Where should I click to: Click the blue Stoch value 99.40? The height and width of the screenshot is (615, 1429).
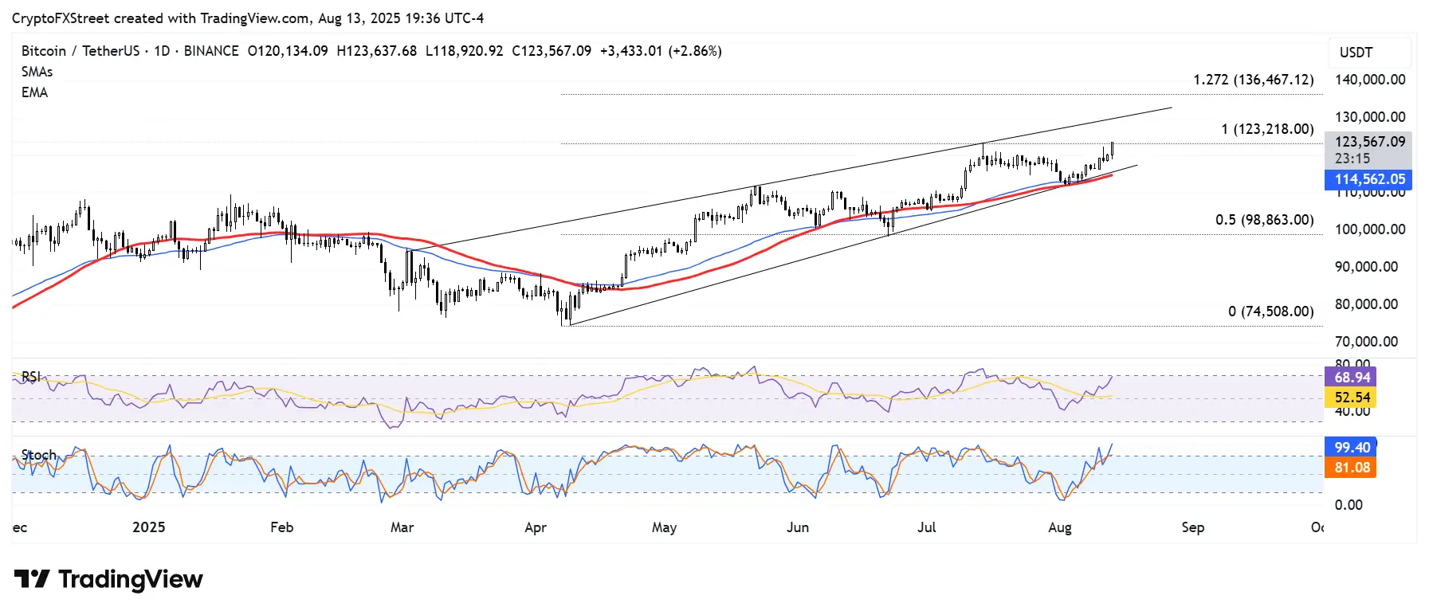(x=1351, y=448)
